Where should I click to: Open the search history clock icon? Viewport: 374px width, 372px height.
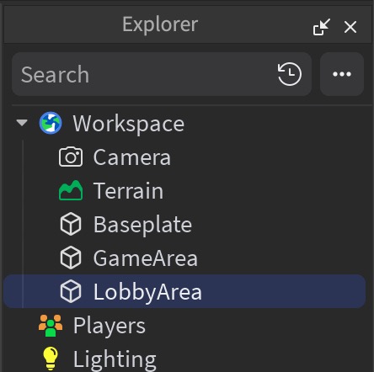[290, 74]
